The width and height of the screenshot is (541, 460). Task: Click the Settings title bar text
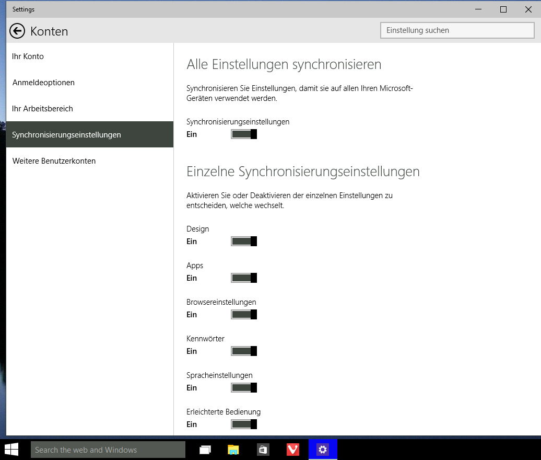pyautogui.click(x=23, y=9)
